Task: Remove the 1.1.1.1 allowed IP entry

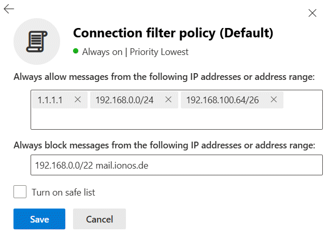Action: [x=78, y=100]
